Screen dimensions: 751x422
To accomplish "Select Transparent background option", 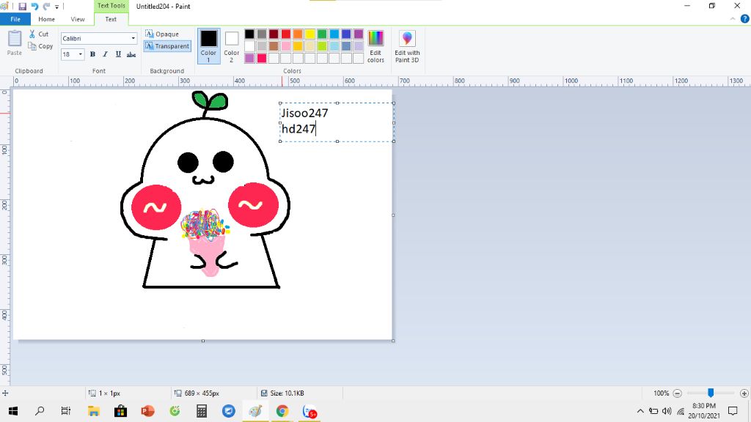I will coord(167,46).
